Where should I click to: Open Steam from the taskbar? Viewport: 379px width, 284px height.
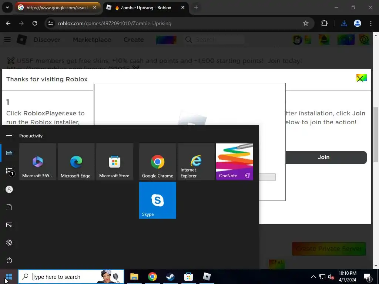coord(170,277)
